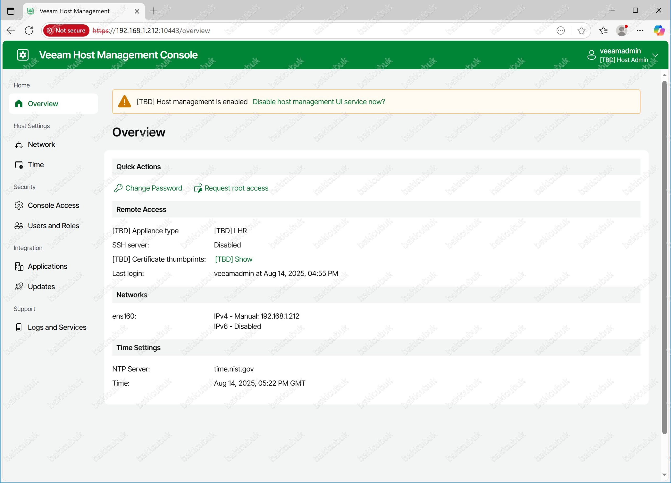This screenshot has width=671, height=483.
Task: Click the veeamadmin username text
Action: (x=620, y=51)
